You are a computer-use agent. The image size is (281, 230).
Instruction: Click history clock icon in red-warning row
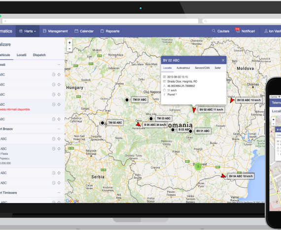pos(54,104)
